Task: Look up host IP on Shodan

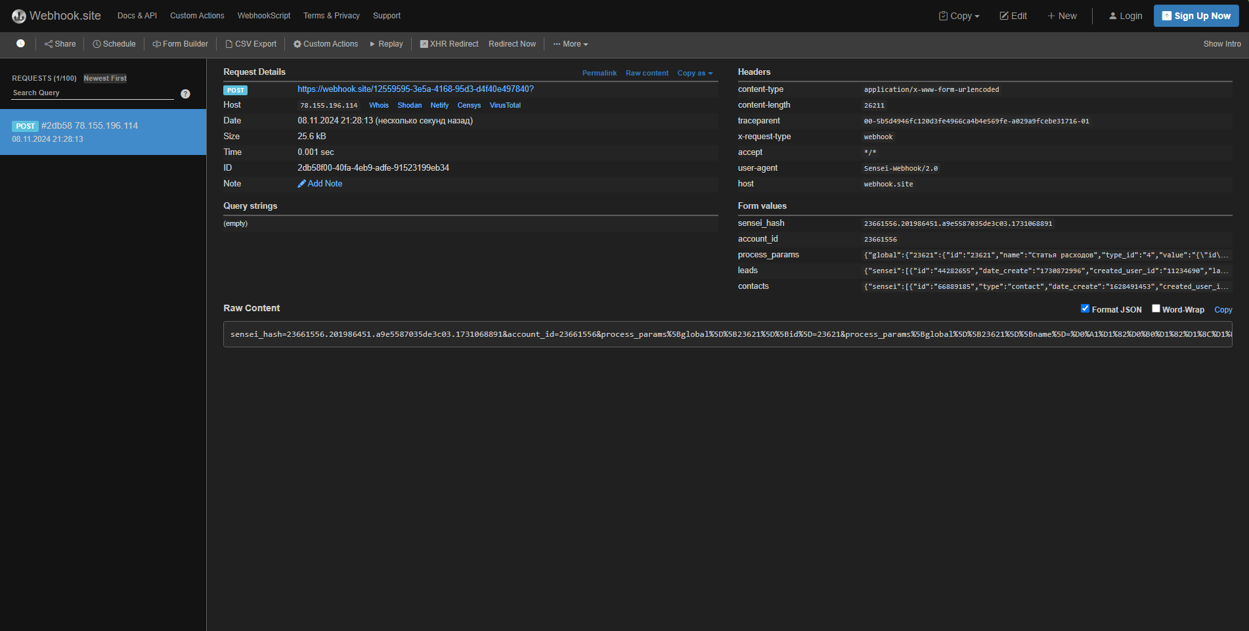Action: 410,105
